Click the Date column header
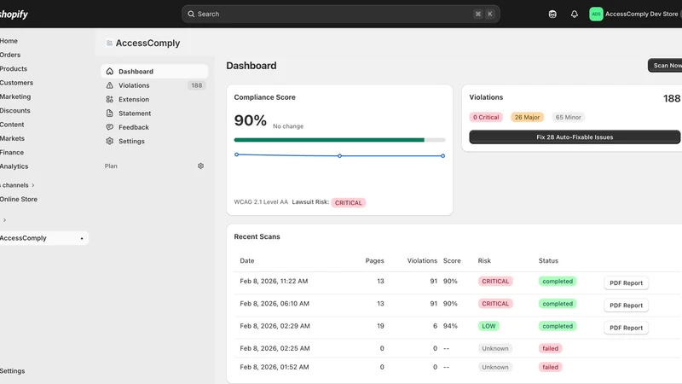 pos(247,261)
